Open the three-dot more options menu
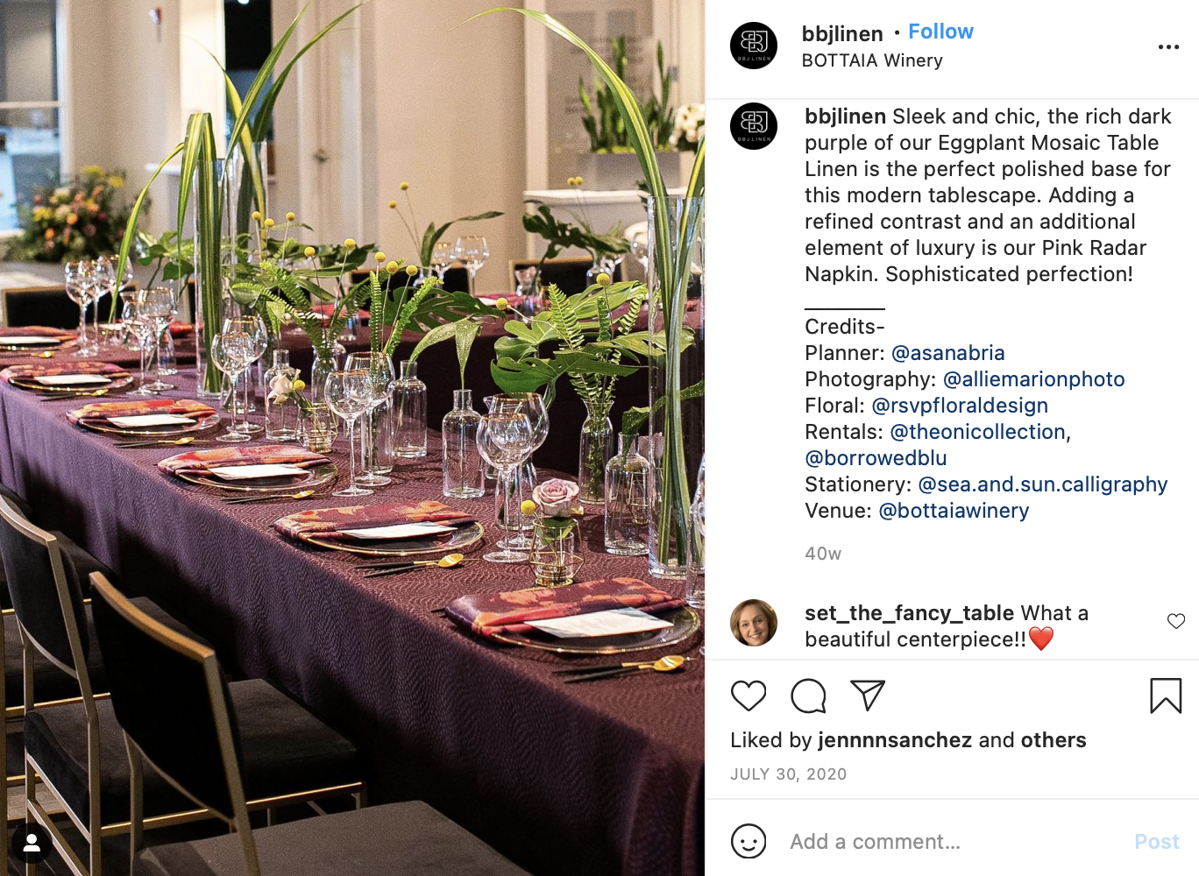Viewport: 1199px width, 876px height. pyautogui.click(x=1168, y=46)
